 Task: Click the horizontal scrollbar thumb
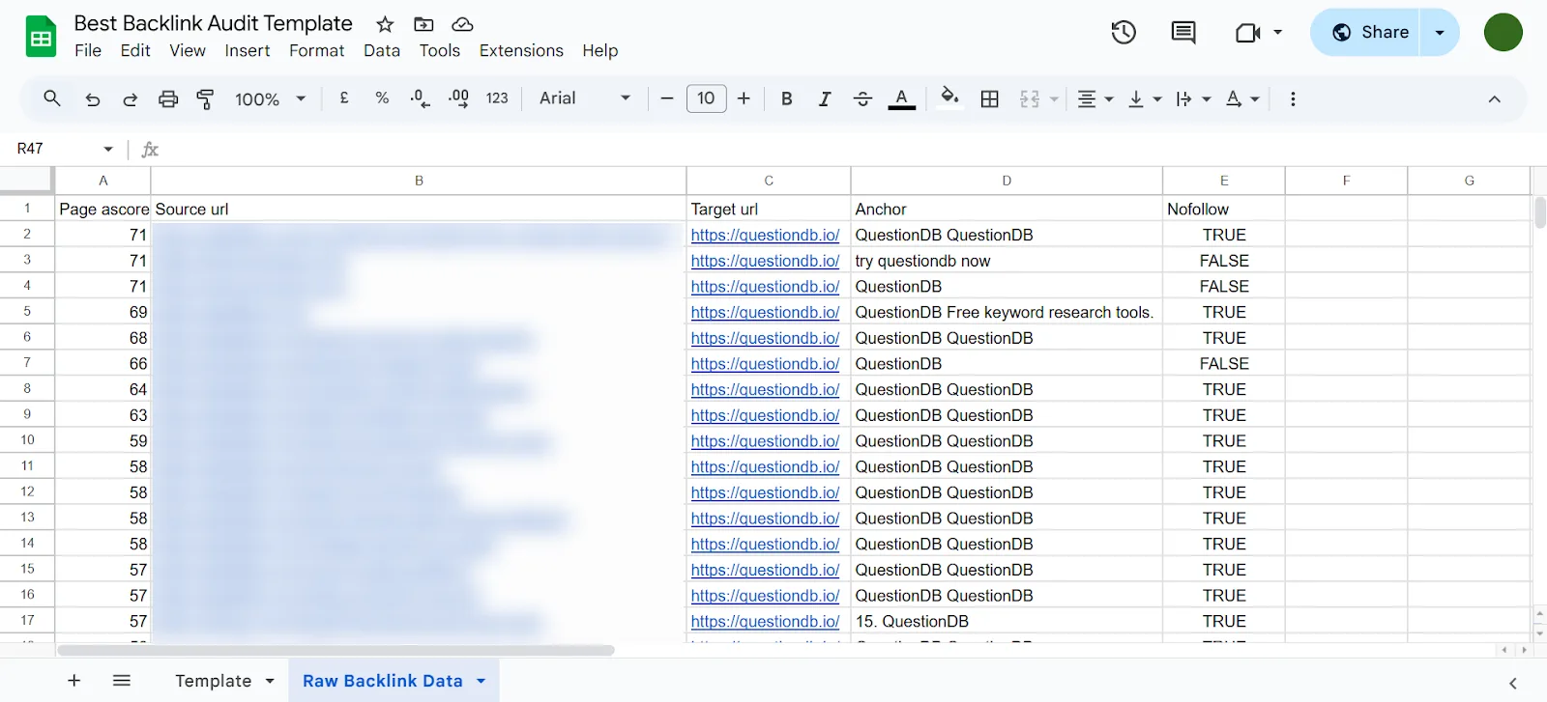(336, 650)
